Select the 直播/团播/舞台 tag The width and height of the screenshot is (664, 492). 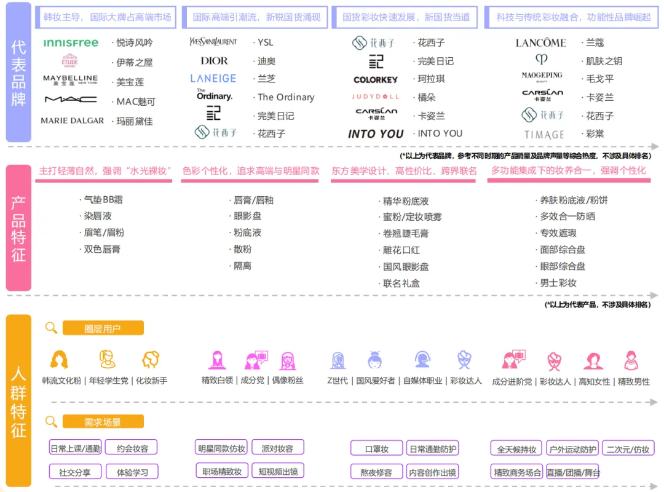(572, 472)
